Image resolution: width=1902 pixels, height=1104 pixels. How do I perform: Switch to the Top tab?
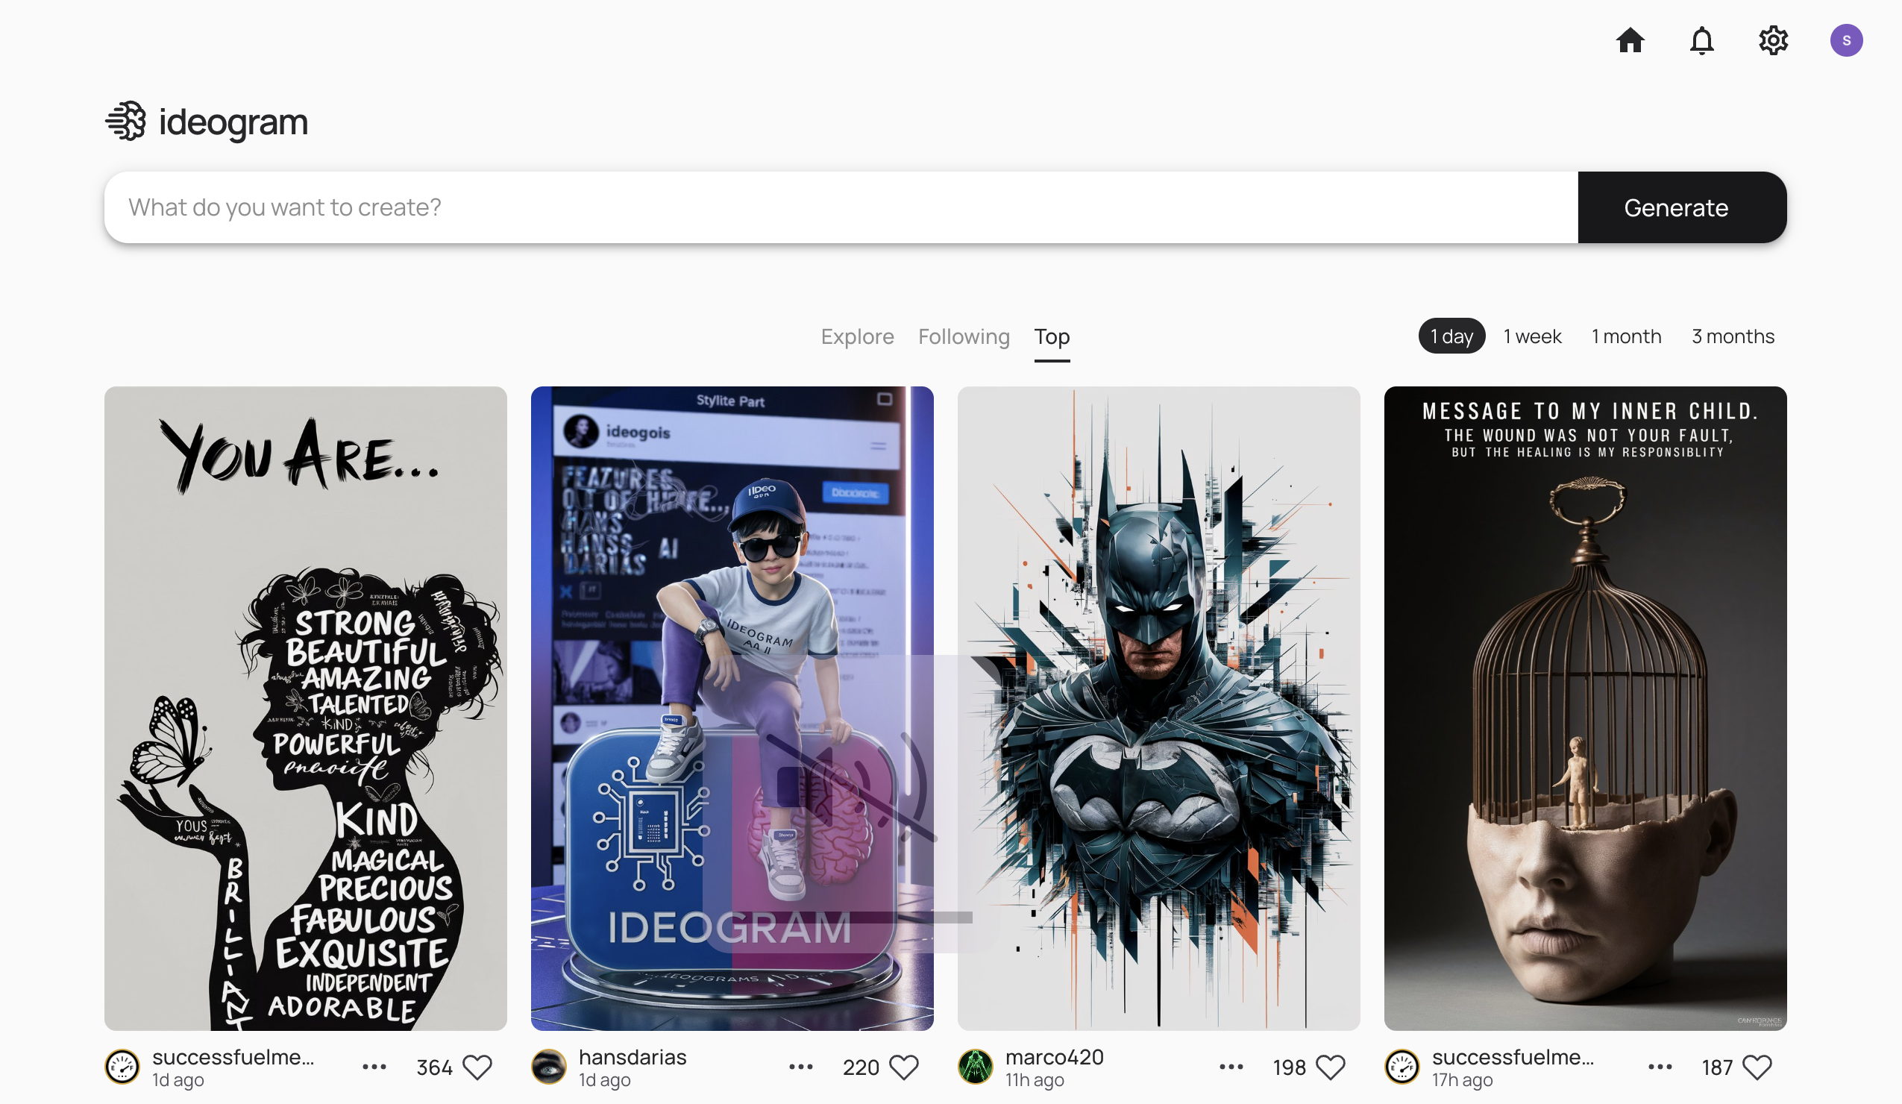[1052, 336]
